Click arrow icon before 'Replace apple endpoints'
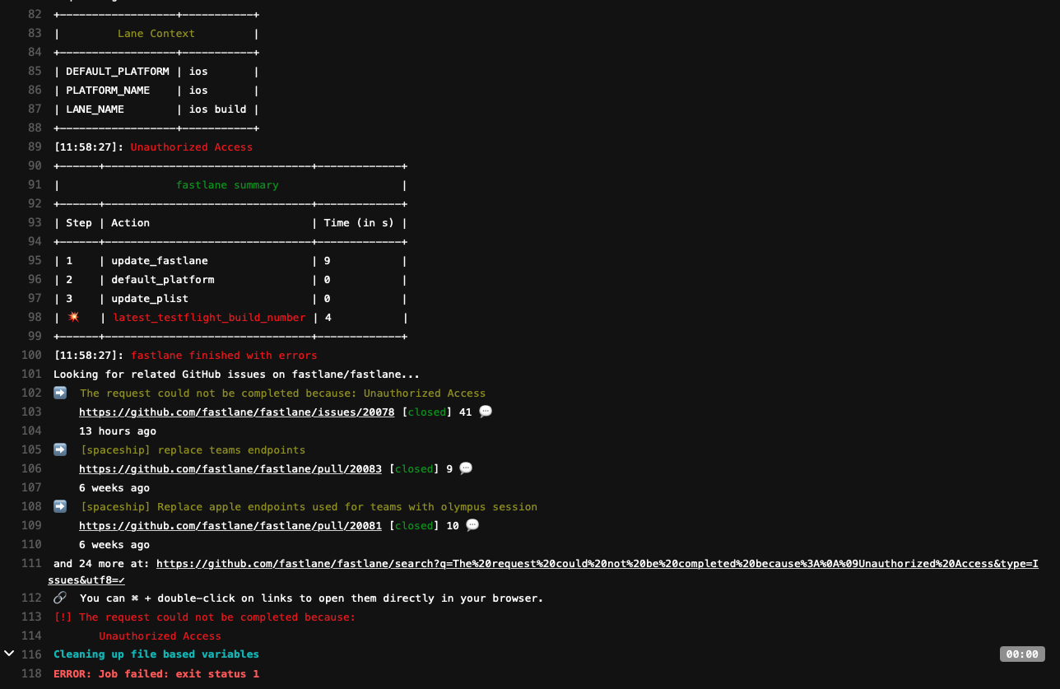The height and width of the screenshot is (689, 1060). (x=60, y=506)
